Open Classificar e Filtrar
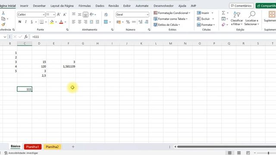276x155 pixels. point(237,18)
